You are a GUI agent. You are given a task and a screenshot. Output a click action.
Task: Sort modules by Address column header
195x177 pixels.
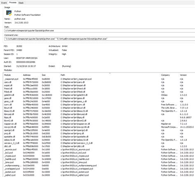27,75
